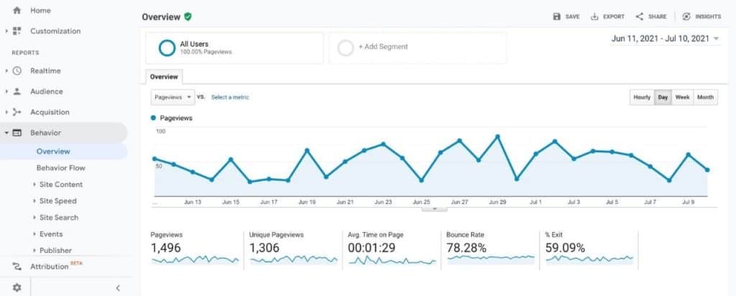The width and height of the screenshot is (736, 296).
Task: Click the EXPORT button label
Action: pyautogui.click(x=614, y=17)
